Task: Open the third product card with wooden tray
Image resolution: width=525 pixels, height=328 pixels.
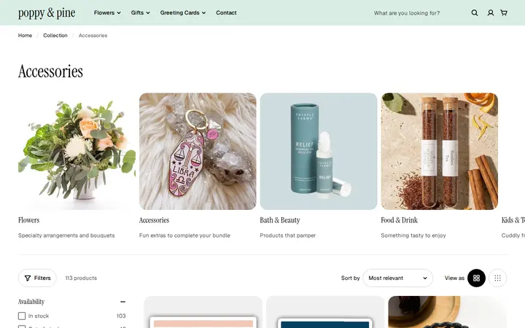Action: [x=447, y=312]
